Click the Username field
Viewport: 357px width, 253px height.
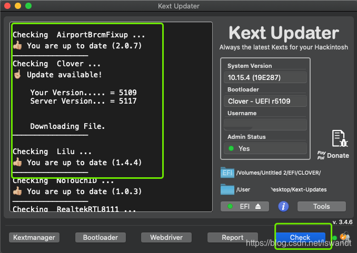[265, 125]
